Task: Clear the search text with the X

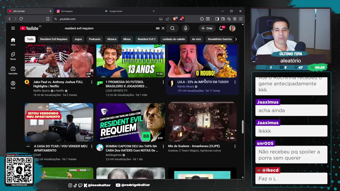Action: click(163, 28)
